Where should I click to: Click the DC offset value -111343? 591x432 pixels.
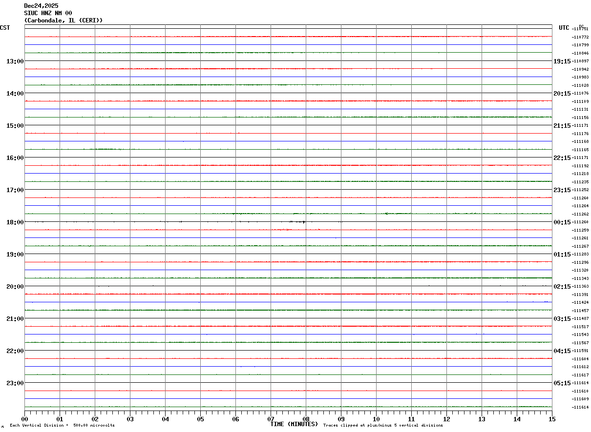580,279
